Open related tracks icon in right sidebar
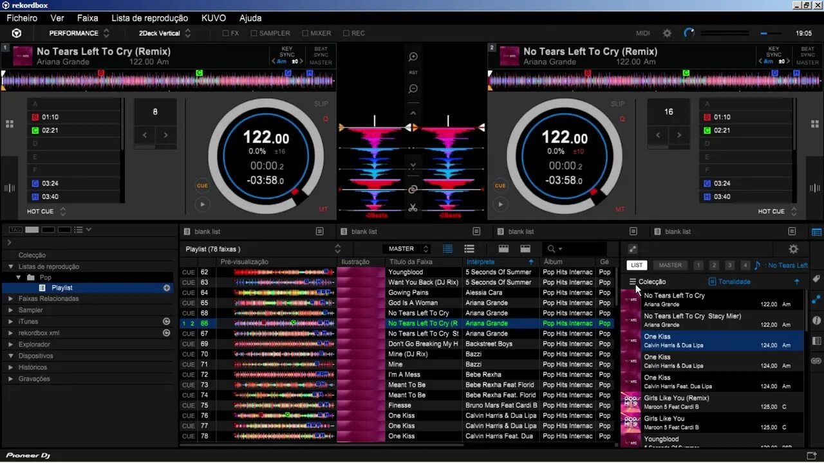Image resolution: width=824 pixels, height=463 pixels. [816, 299]
